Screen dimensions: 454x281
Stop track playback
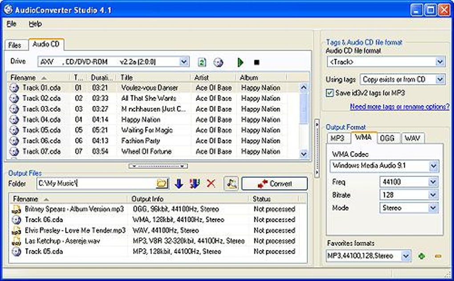(x=256, y=62)
